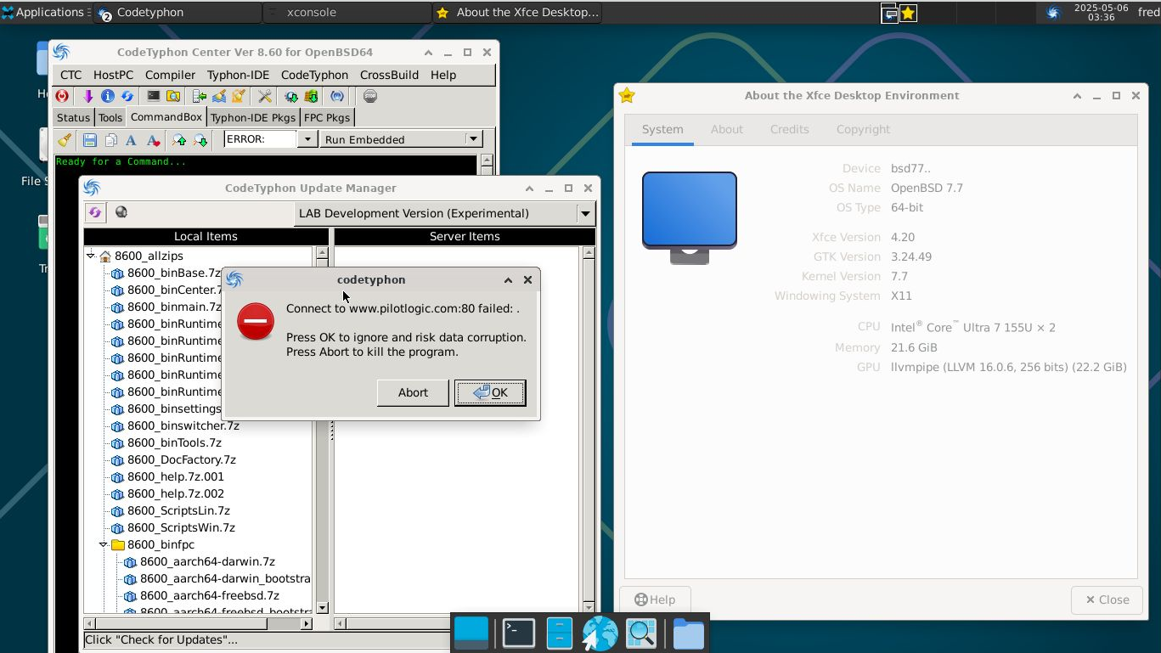Open the ERROR: combo box dropdown arrow
Viewport: 1161px width, 653px height.
307,139
